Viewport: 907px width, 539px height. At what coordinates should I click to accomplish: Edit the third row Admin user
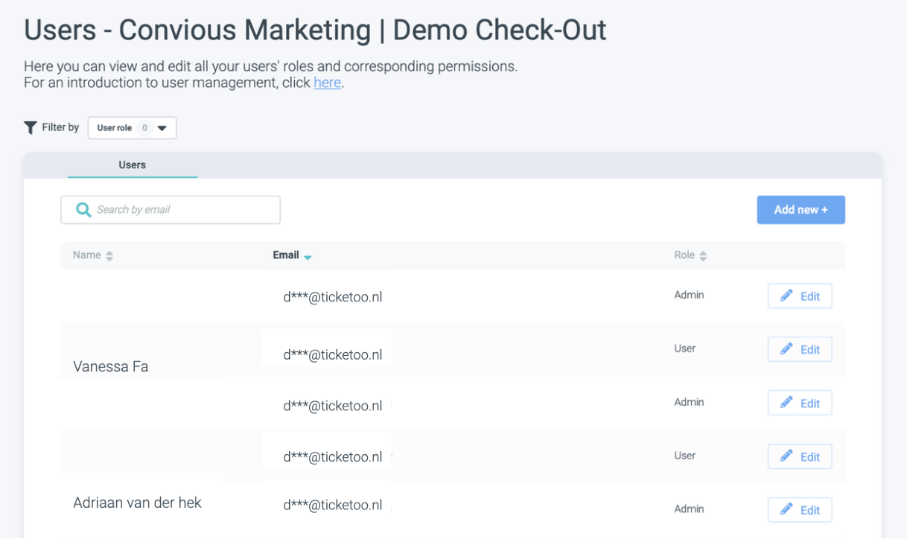coord(800,403)
